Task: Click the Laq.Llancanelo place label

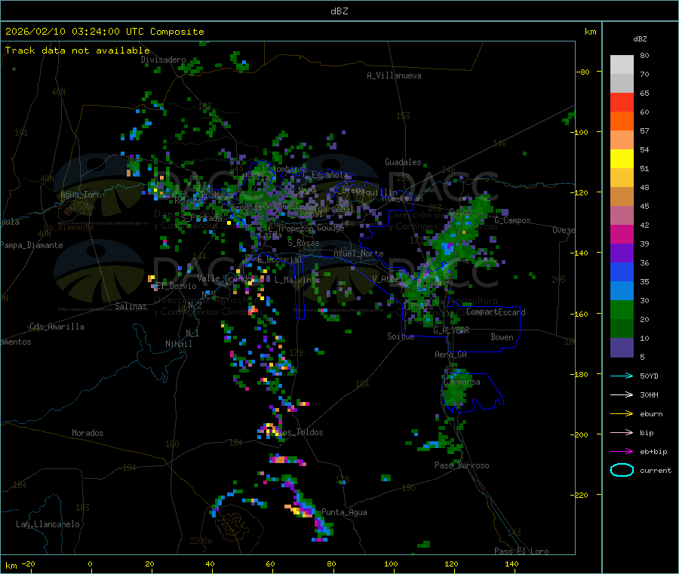Action: point(48,524)
